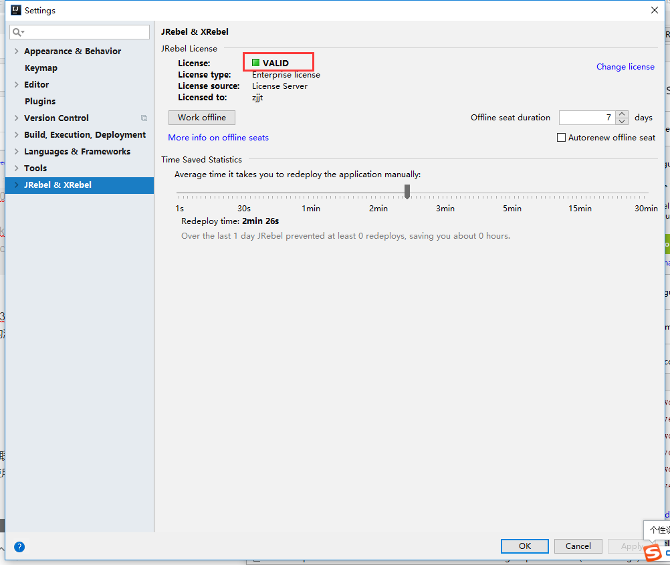Enable Autorenew offline seat checkbox

561,138
